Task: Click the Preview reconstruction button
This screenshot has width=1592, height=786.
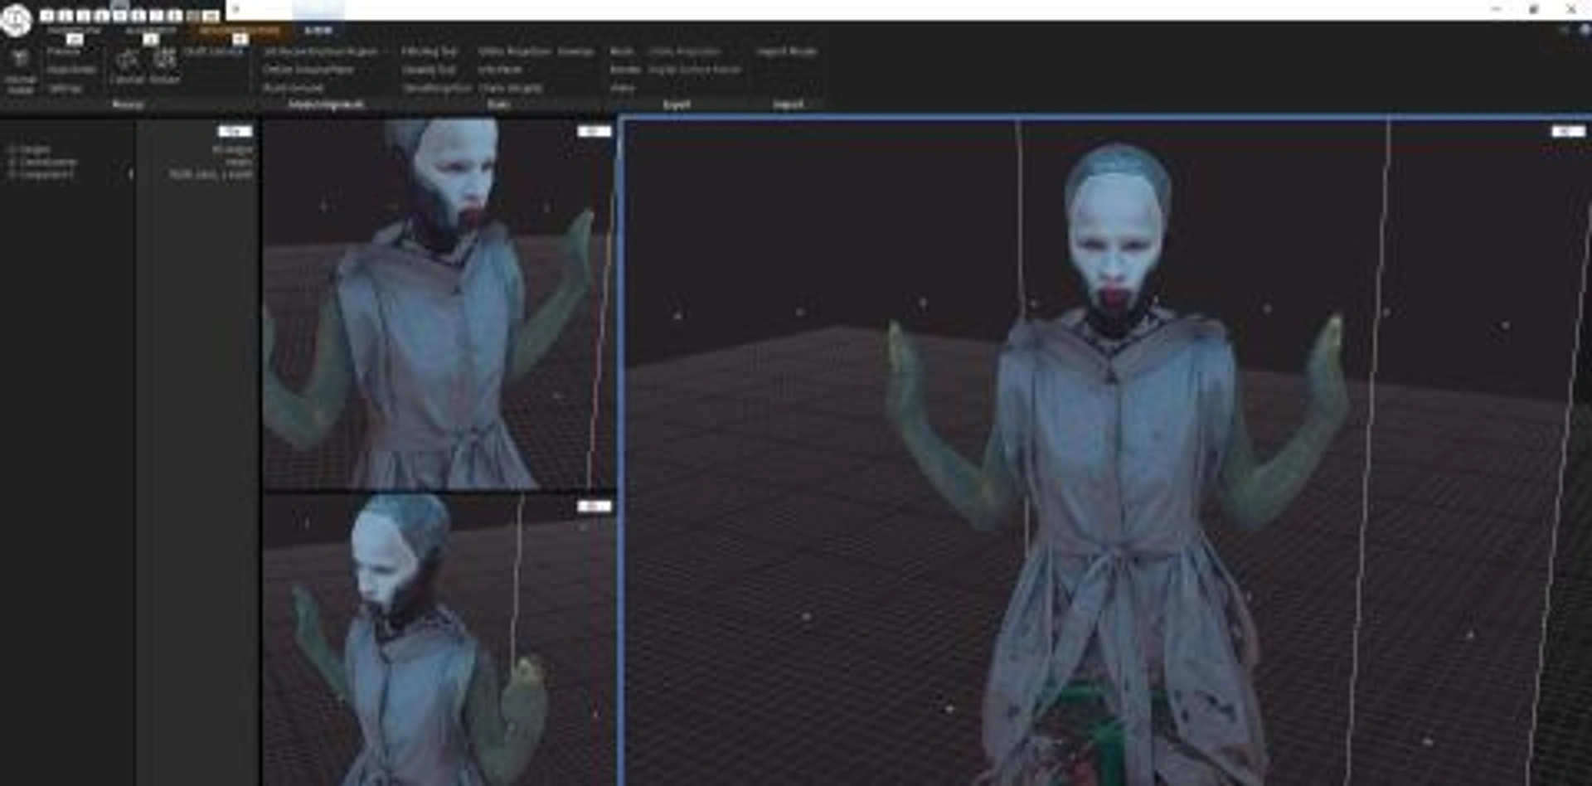Action: 63,51
